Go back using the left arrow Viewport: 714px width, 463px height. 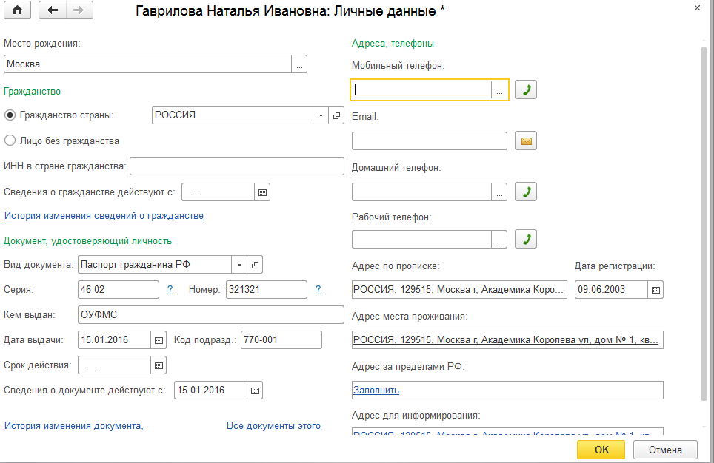tap(53, 10)
